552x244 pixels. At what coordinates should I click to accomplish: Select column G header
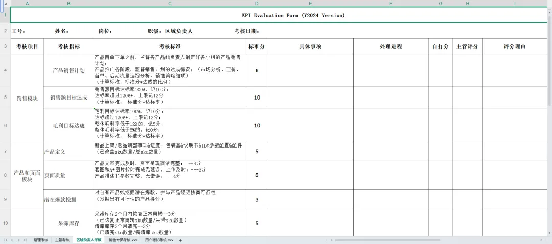tap(441, 4)
